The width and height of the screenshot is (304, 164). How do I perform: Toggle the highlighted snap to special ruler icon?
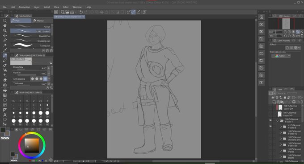click(133, 12)
